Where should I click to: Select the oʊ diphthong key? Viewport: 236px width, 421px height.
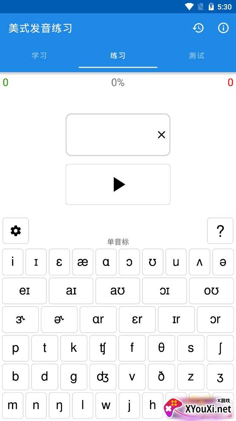211,291
